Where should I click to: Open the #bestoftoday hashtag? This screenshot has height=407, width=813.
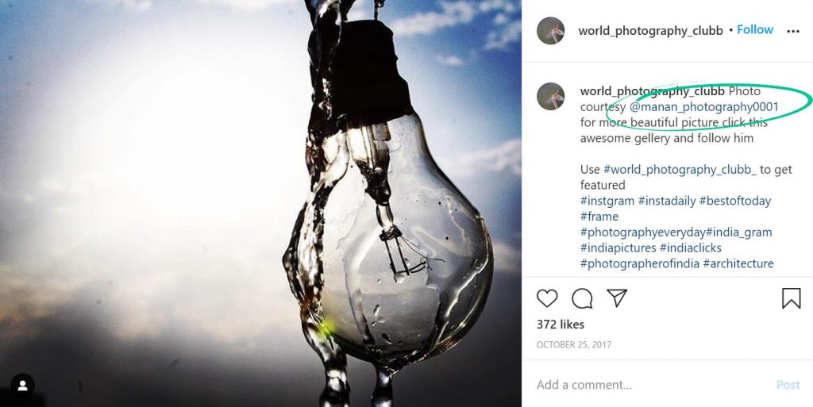(x=734, y=201)
